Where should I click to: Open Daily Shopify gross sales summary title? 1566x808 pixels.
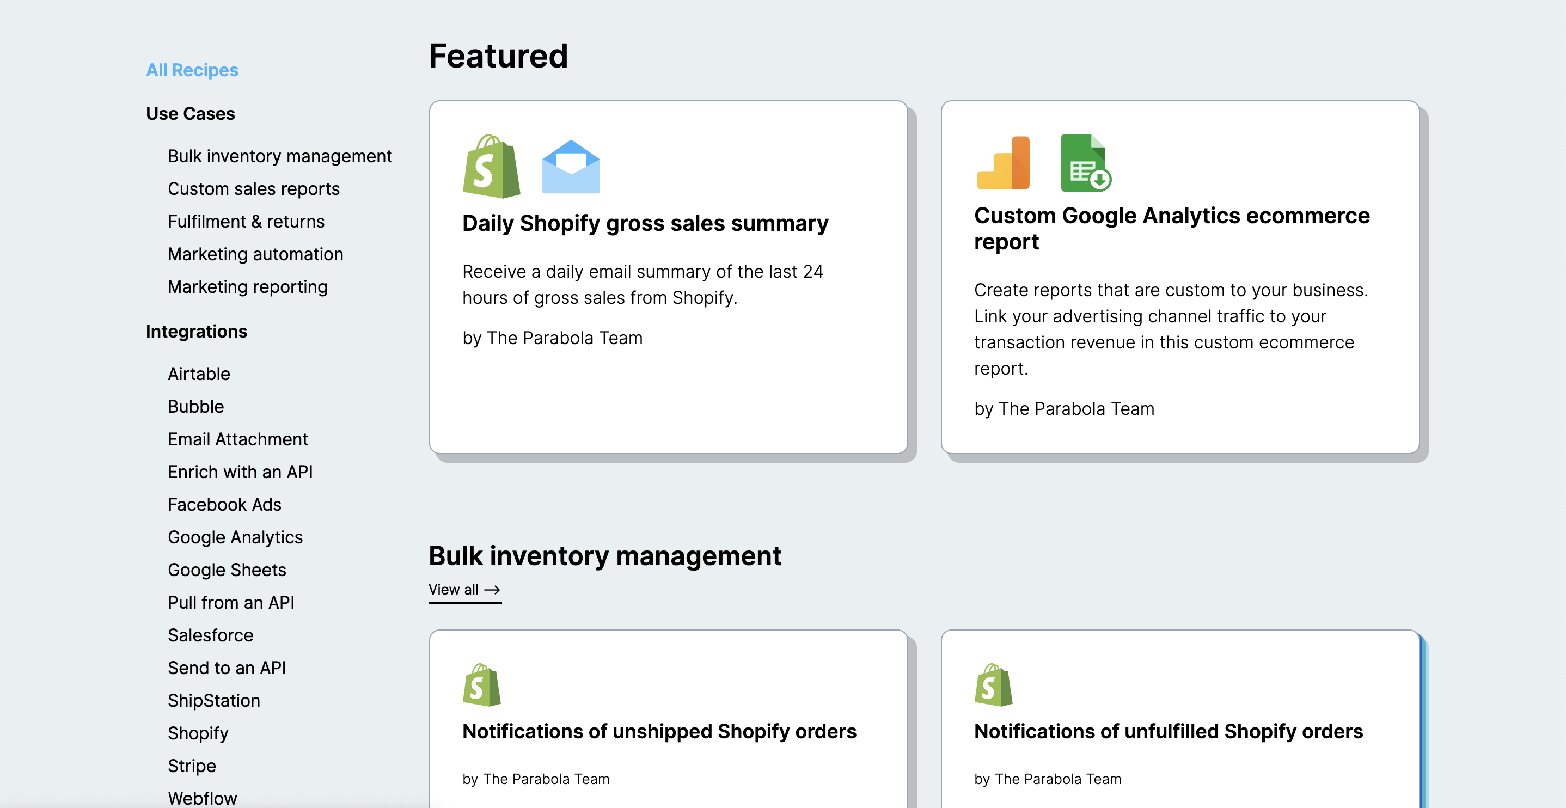click(645, 224)
